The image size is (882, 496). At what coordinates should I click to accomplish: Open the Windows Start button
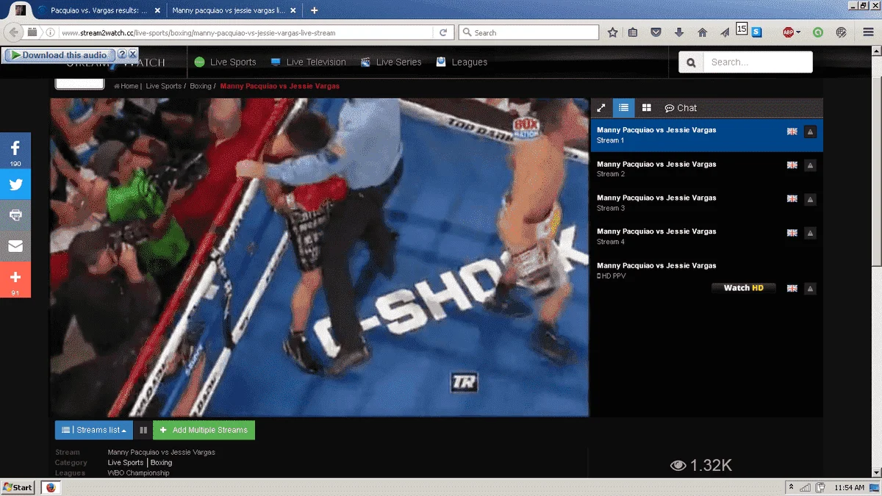coord(18,487)
